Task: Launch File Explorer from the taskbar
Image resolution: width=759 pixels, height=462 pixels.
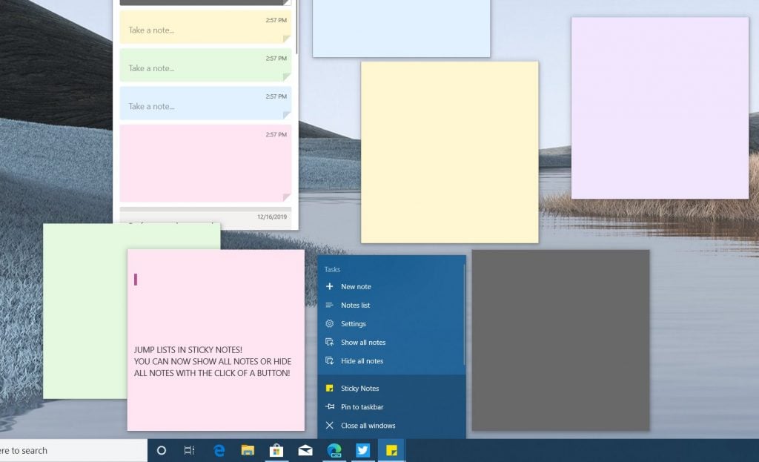Action: pos(248,450)
